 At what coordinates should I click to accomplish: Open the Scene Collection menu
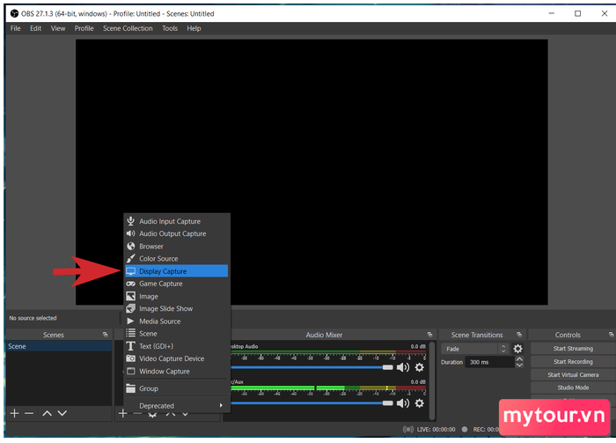(128, 28)
